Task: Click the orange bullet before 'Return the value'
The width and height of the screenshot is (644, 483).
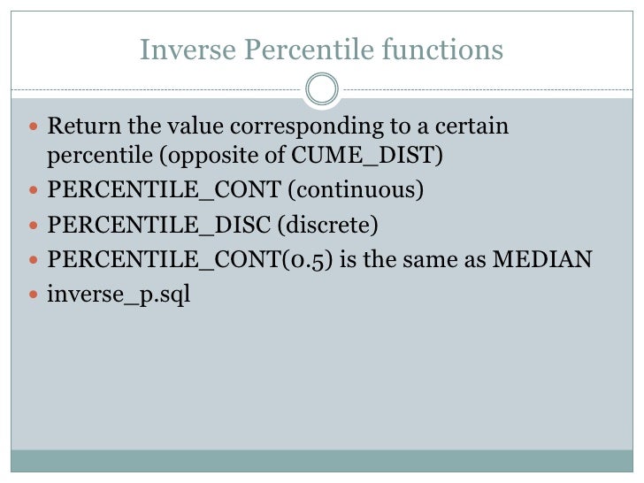Action: (x=34, y=126)
